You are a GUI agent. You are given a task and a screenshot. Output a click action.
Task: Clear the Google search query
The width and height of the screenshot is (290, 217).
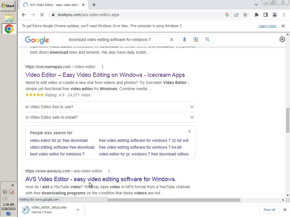tap(172, 40)
